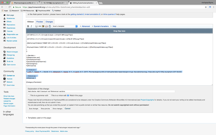Open Network link in Community
Viewport: 216px width, 135px height.
point(9,82)
